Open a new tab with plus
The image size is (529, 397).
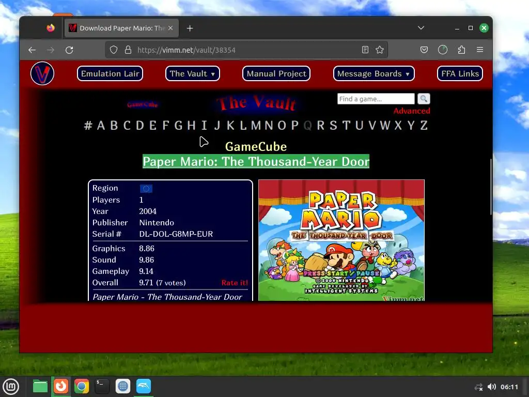[x=190, y=28]
